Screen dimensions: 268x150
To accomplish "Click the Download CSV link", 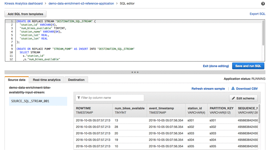I will pyautogui.click(x=247, y=89).
